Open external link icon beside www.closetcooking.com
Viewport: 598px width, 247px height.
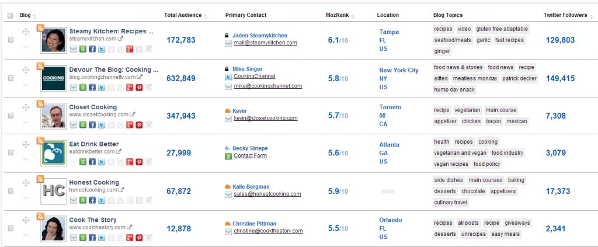click(133, 114)
